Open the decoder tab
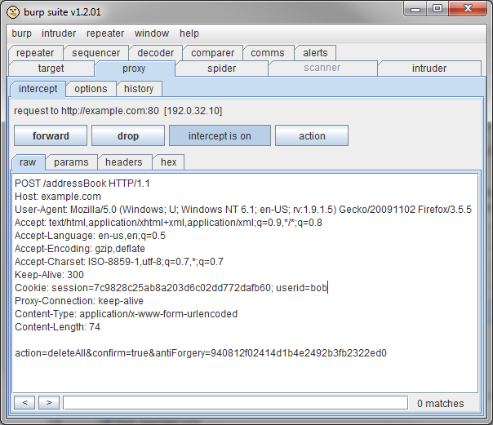 155,53
